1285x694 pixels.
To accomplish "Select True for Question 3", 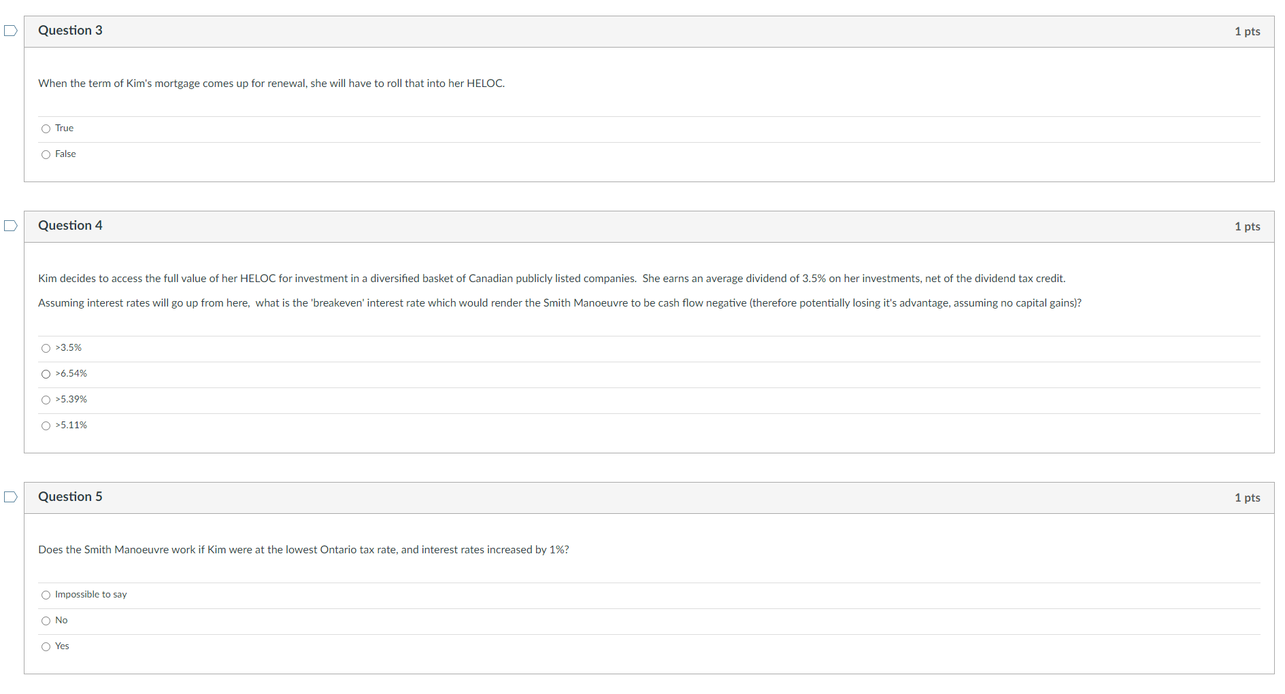I will [x=45, y=128].
